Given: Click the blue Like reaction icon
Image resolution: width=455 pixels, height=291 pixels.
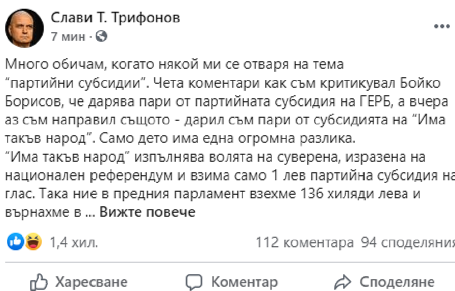Looking at the screenshot, I should pyautogui.click(x=15, y=243).
